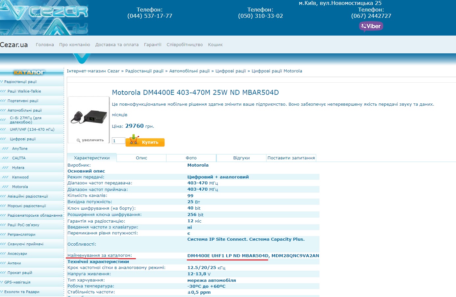The height and width of the screenshot is (297, 456).
Task: Open Авіаційні радіостанції catalog category
Action: coord(28,196)
